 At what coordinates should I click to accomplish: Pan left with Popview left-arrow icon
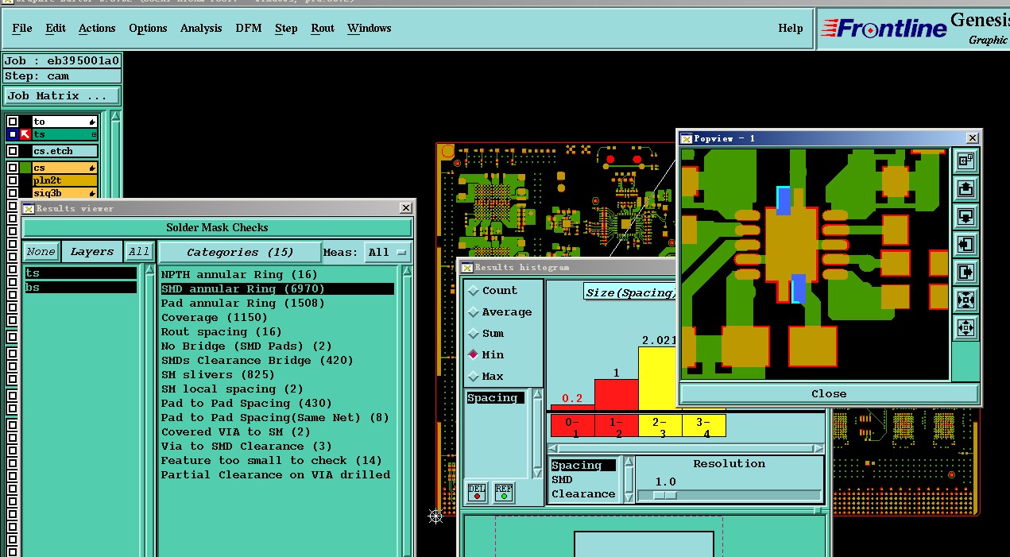pyautogui.click(x=966, y=245)
